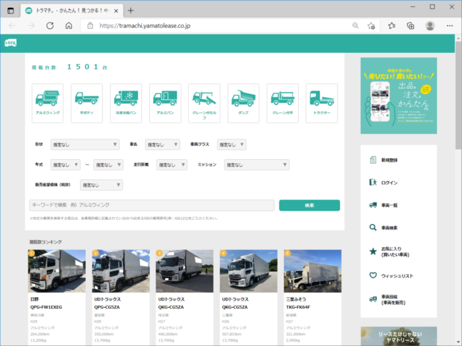Go to 車両一覧 in sidebar
This screenshot has height=346, width=462.
389,205
